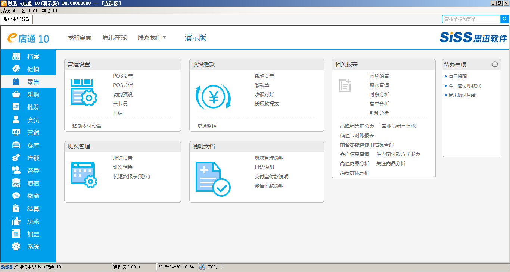Select the 促销 tag icon
This screenshot has height=272, width=510.
[16, 69]
